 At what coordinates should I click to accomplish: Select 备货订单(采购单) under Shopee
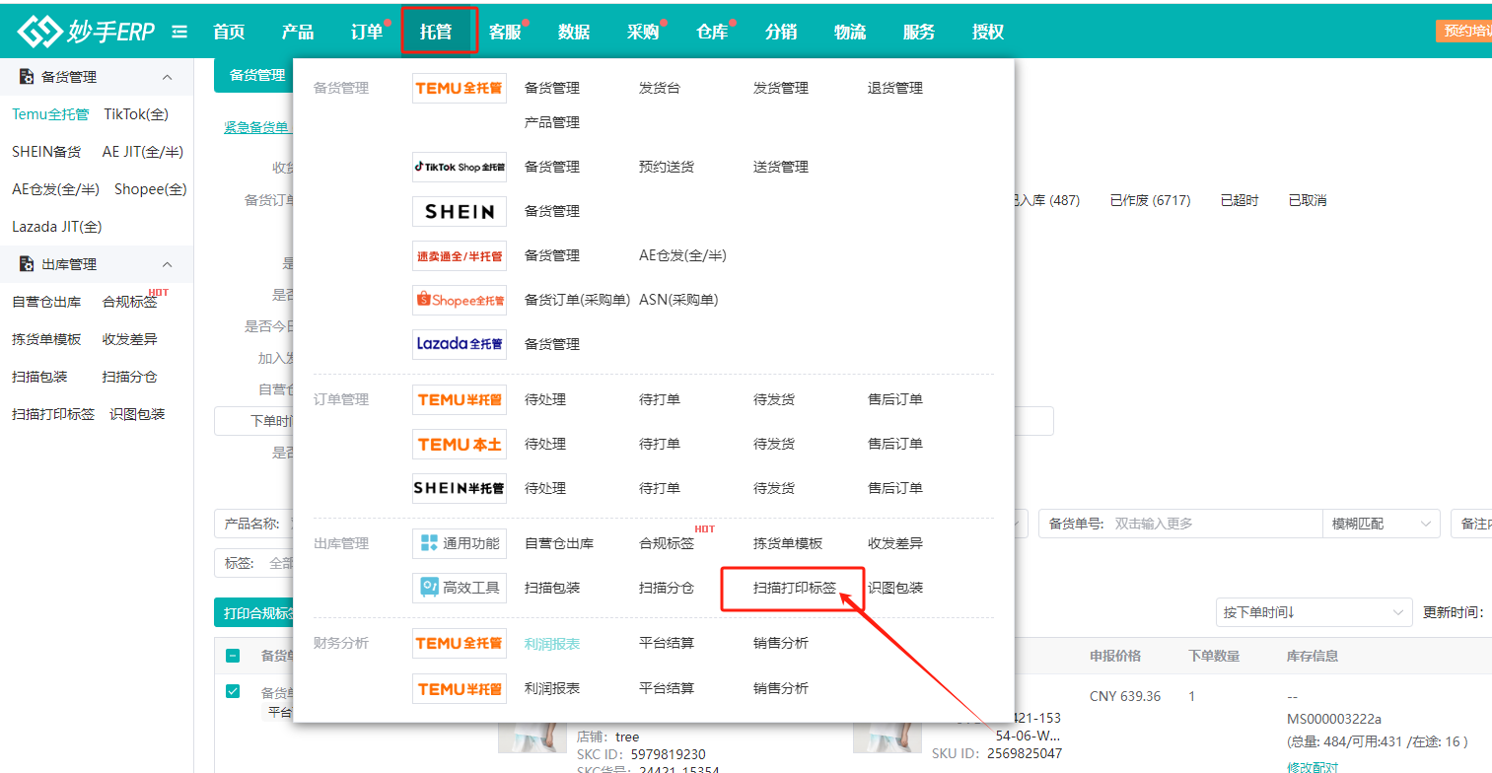point(578,300)
